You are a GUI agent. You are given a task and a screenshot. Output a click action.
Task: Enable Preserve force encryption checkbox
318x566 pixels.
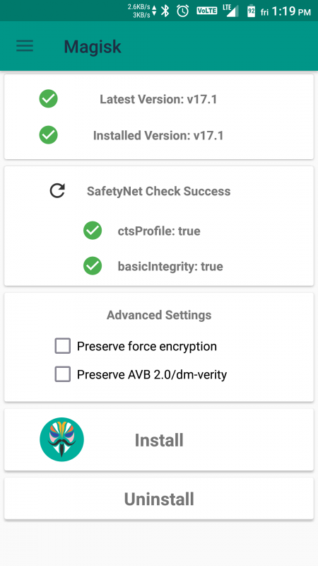click(x=63, y=346)
